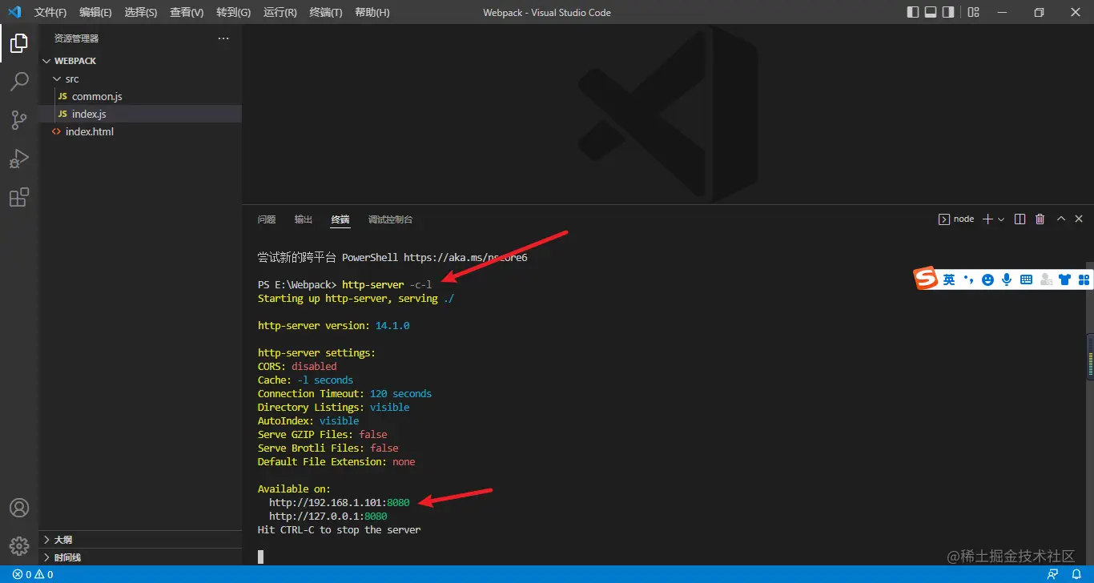
Task: Maximize panel with the up chevron
Action: pos(1061,219)
